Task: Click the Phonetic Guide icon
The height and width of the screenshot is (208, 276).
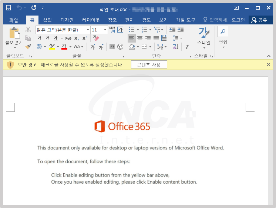Action: pos(112,30)
